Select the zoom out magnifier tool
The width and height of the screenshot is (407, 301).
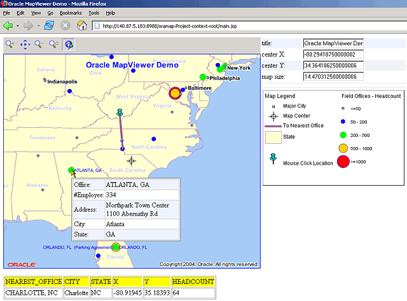point(39,44)
